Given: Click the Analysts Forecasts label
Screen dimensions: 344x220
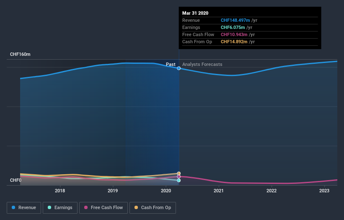Looking at the screenshot, I should point(202,64).
